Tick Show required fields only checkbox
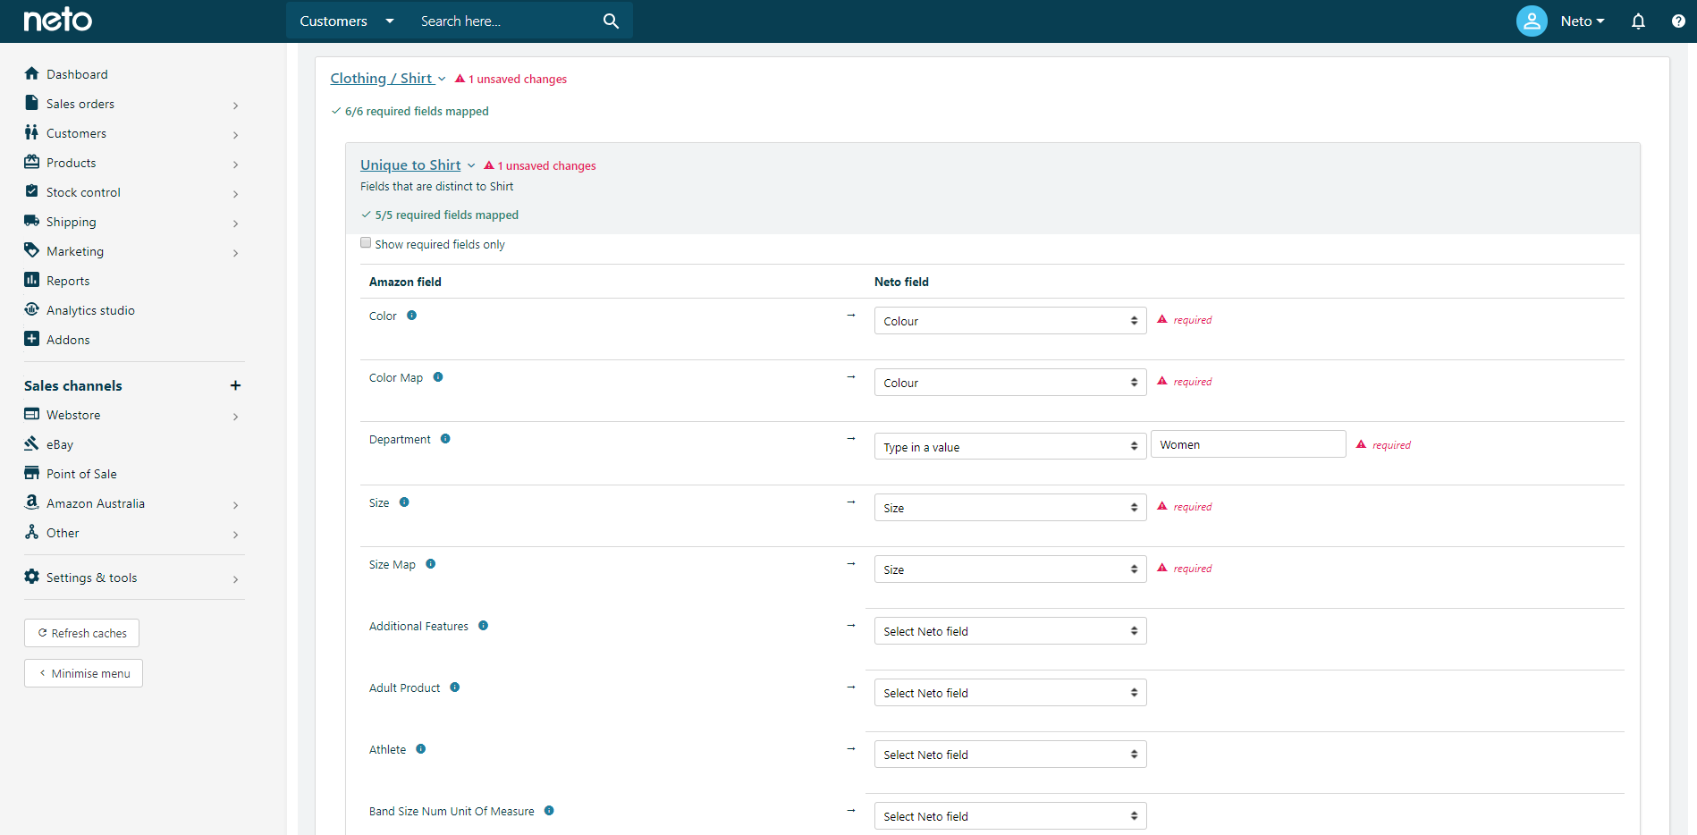The width and height of the screenshot is (1697, 835). click(x=366, y=243)
